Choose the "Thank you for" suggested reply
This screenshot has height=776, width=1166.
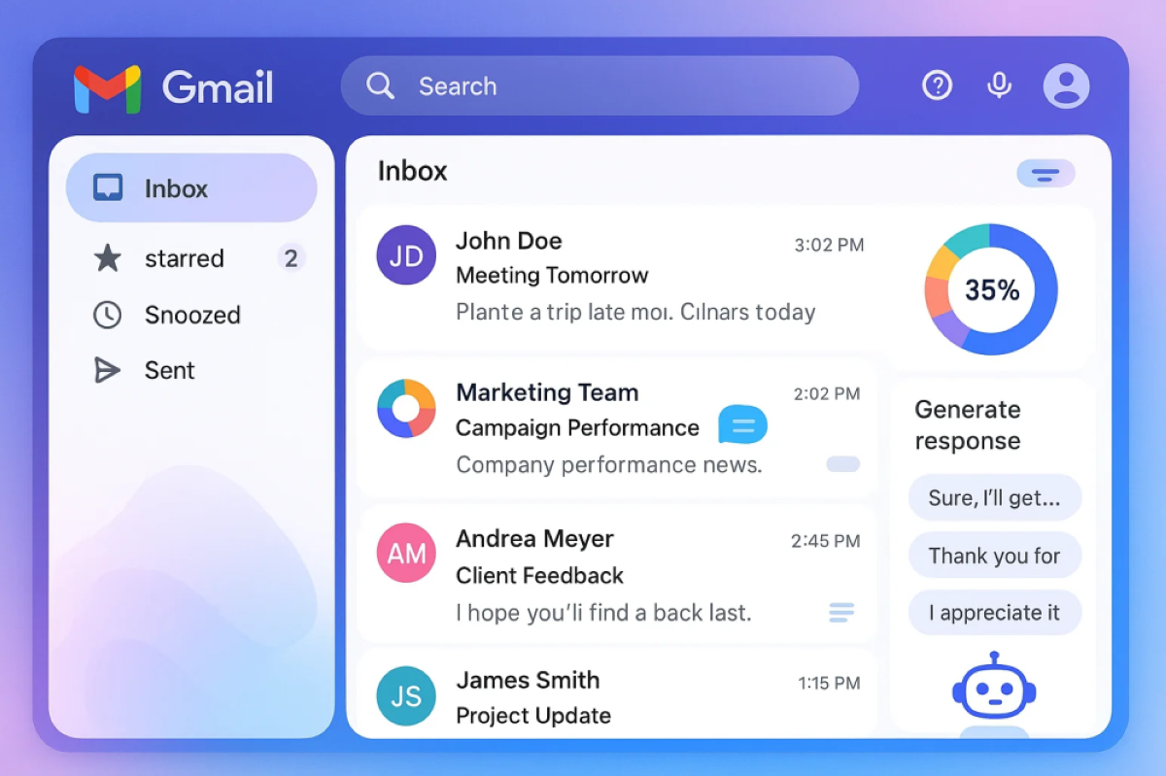994,556
